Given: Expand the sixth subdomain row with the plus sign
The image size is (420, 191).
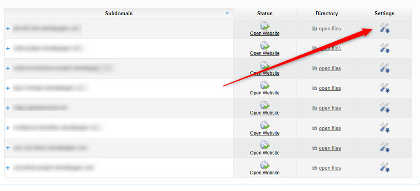Looking at the screenshot, I should coord(8,128).
